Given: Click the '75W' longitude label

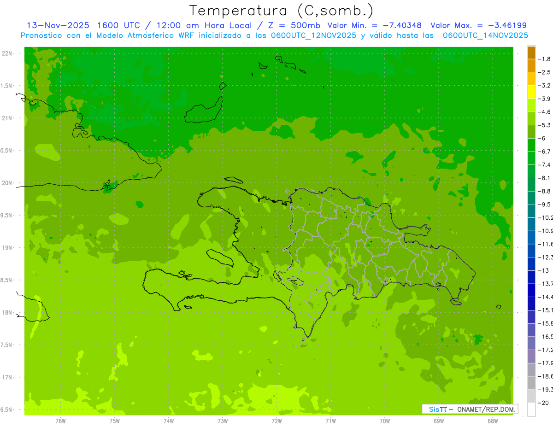Looking at the screenshot, I should point(115,421).
